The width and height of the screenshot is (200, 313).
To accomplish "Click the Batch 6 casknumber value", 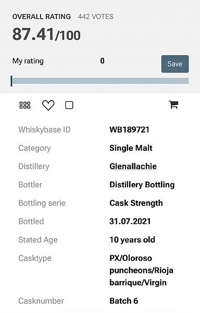I will pyautogui.click(x=124, y=301).
